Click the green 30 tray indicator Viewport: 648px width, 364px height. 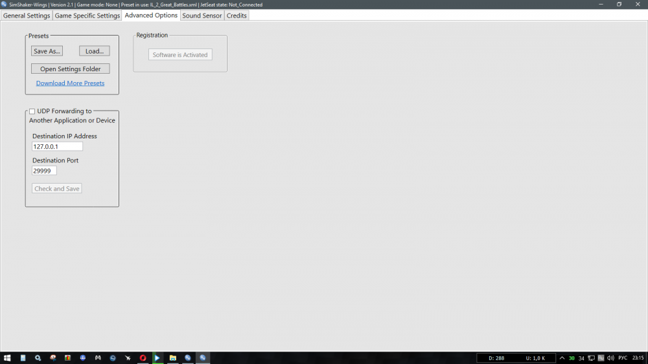(572, 358)
